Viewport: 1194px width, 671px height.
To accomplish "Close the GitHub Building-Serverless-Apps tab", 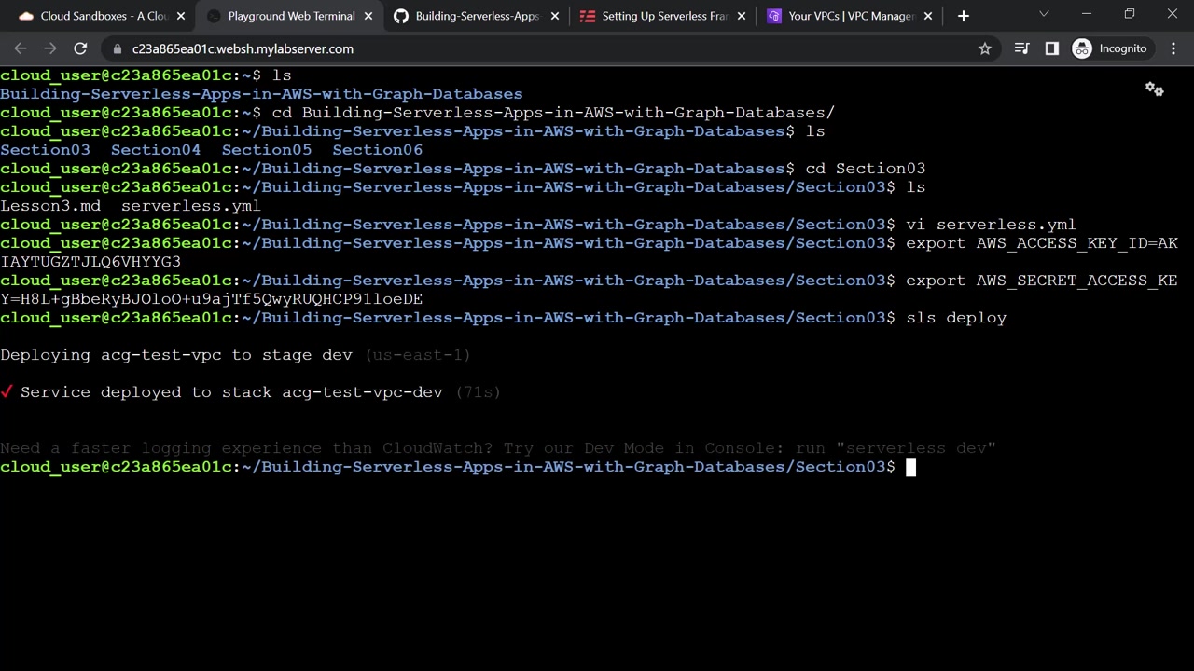I will tap(555, 16).
